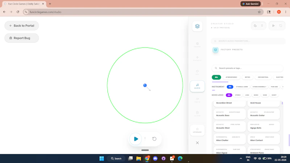This screenshot has width=290, height=163.
Task: Click the restart icon under canvas
Action: click(x=154, y=139)
